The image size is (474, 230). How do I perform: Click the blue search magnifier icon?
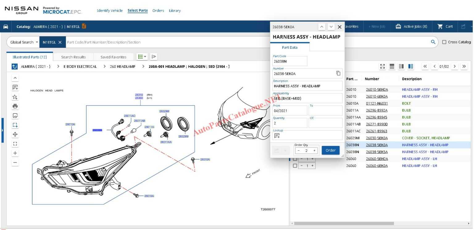433,42
